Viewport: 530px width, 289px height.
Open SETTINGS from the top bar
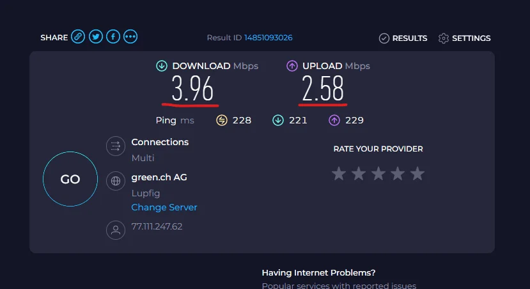pos(464,38)
